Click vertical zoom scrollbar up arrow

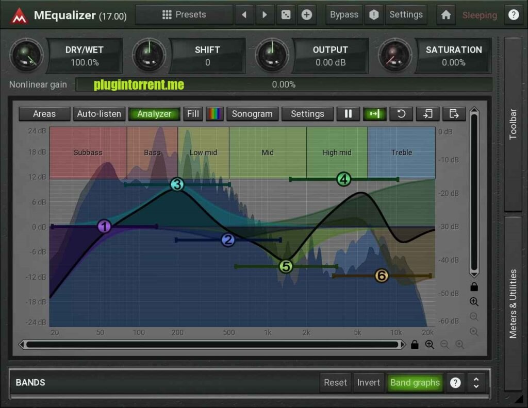click(x=474, y=110)
